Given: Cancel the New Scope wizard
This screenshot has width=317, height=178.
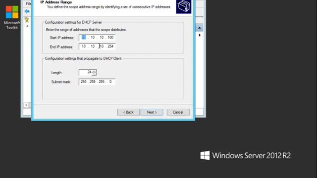Looking at the screenshot, I should coord(178,112).
